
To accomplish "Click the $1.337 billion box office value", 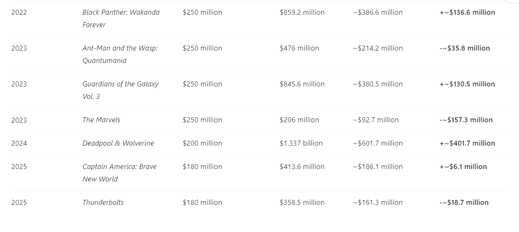I will pyautogui.click(x=301, y=143).
